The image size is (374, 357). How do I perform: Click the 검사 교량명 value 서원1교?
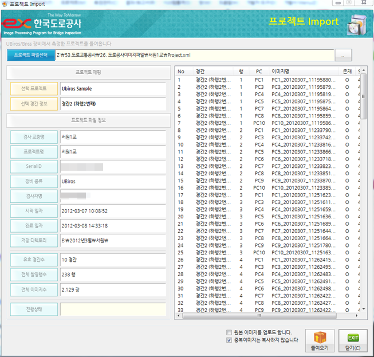(x=113, y=137)
